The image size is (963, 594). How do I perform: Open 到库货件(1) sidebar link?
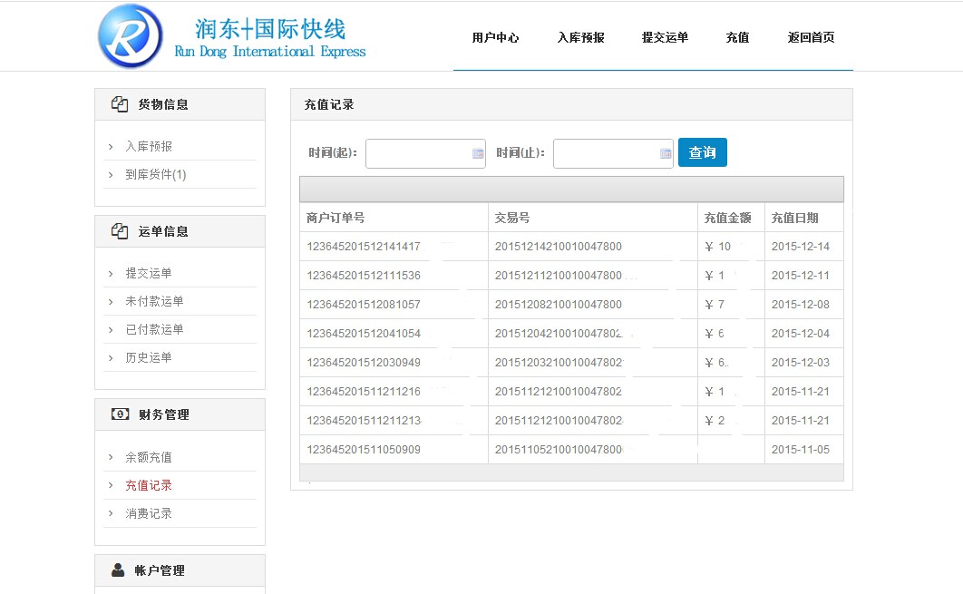pyautogui.click(x=155, y=174)
